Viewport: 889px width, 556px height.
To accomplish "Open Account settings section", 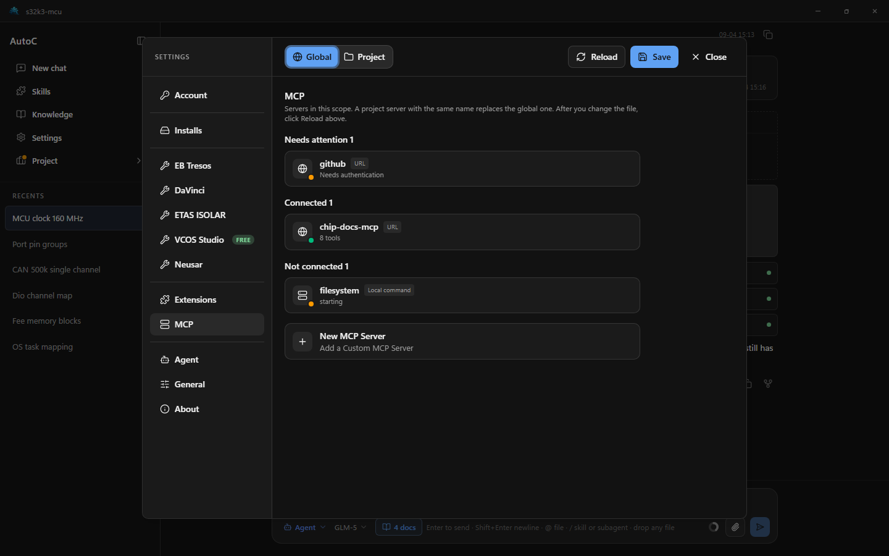I will click(x=207, y=95).
